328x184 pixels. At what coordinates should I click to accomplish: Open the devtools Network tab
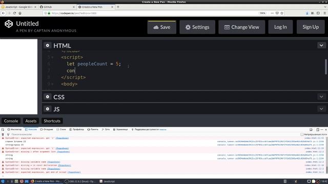[106, 129]
